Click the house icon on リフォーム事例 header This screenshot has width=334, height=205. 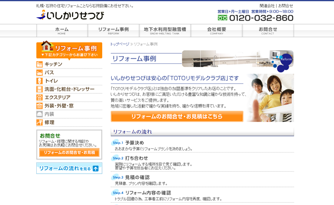(x=47, y=46)
